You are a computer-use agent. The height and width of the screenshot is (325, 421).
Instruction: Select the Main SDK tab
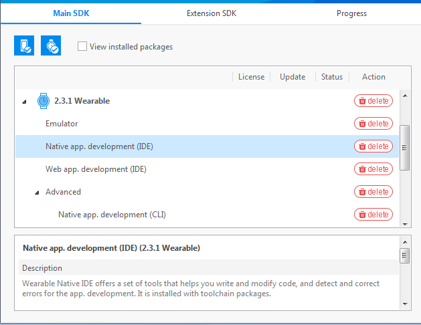pyautogui.click(x=71, y=13)
